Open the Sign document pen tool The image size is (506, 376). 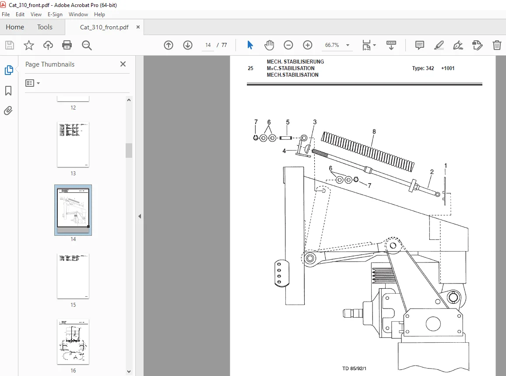(458, 45)
